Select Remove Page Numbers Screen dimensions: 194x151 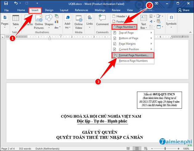[x=133, y=61]
